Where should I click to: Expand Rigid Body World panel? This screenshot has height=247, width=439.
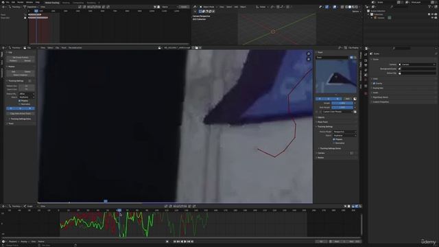tap(380, 97)
